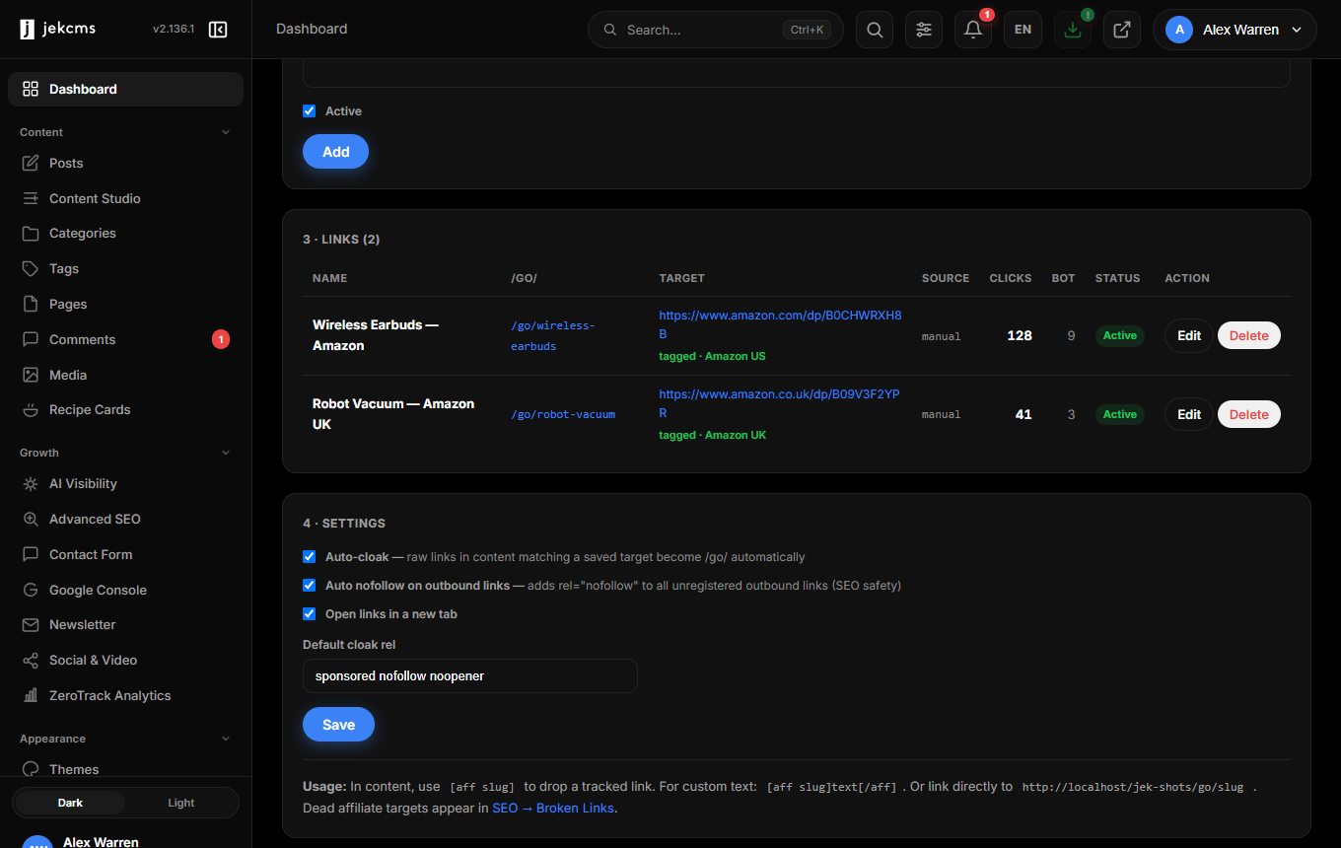This screenshot has width=1341, height=848.
Task: Click the Social & Video link icon
Action: (x=31, y=660)
